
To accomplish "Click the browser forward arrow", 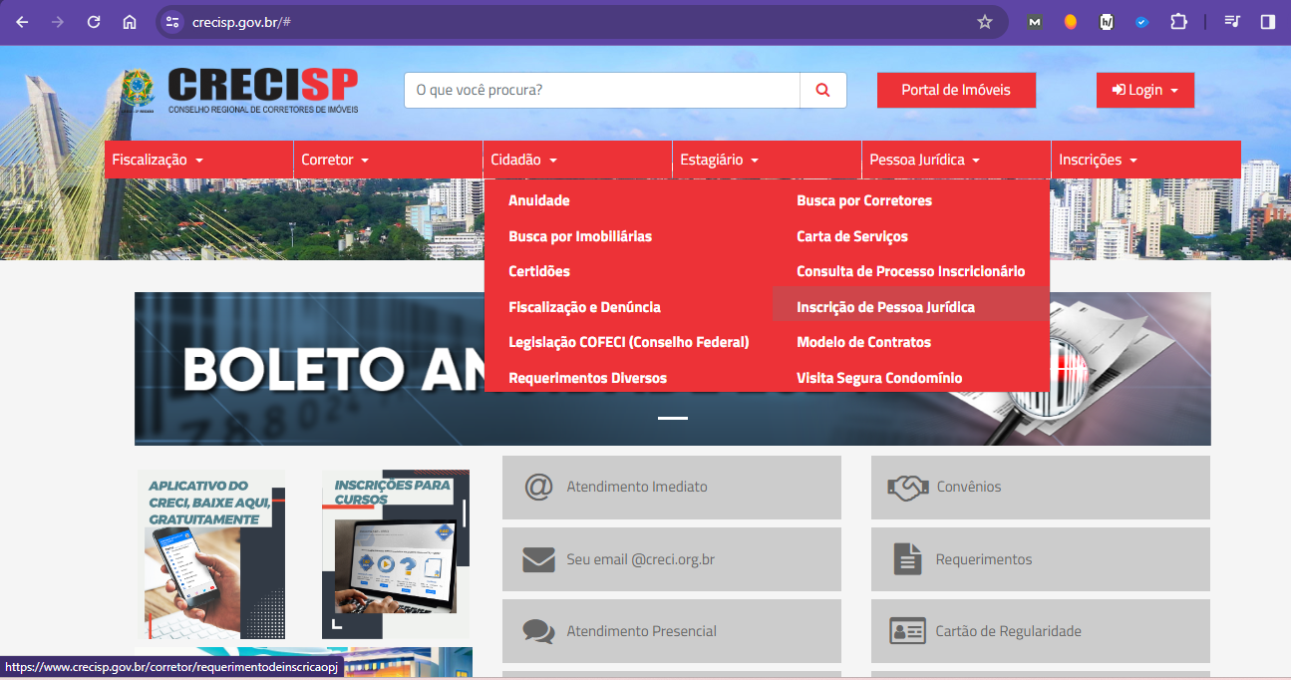I will click(58, 22).
